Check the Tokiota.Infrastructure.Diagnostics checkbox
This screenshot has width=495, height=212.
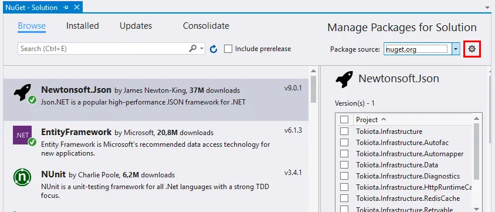coord(344,176)
